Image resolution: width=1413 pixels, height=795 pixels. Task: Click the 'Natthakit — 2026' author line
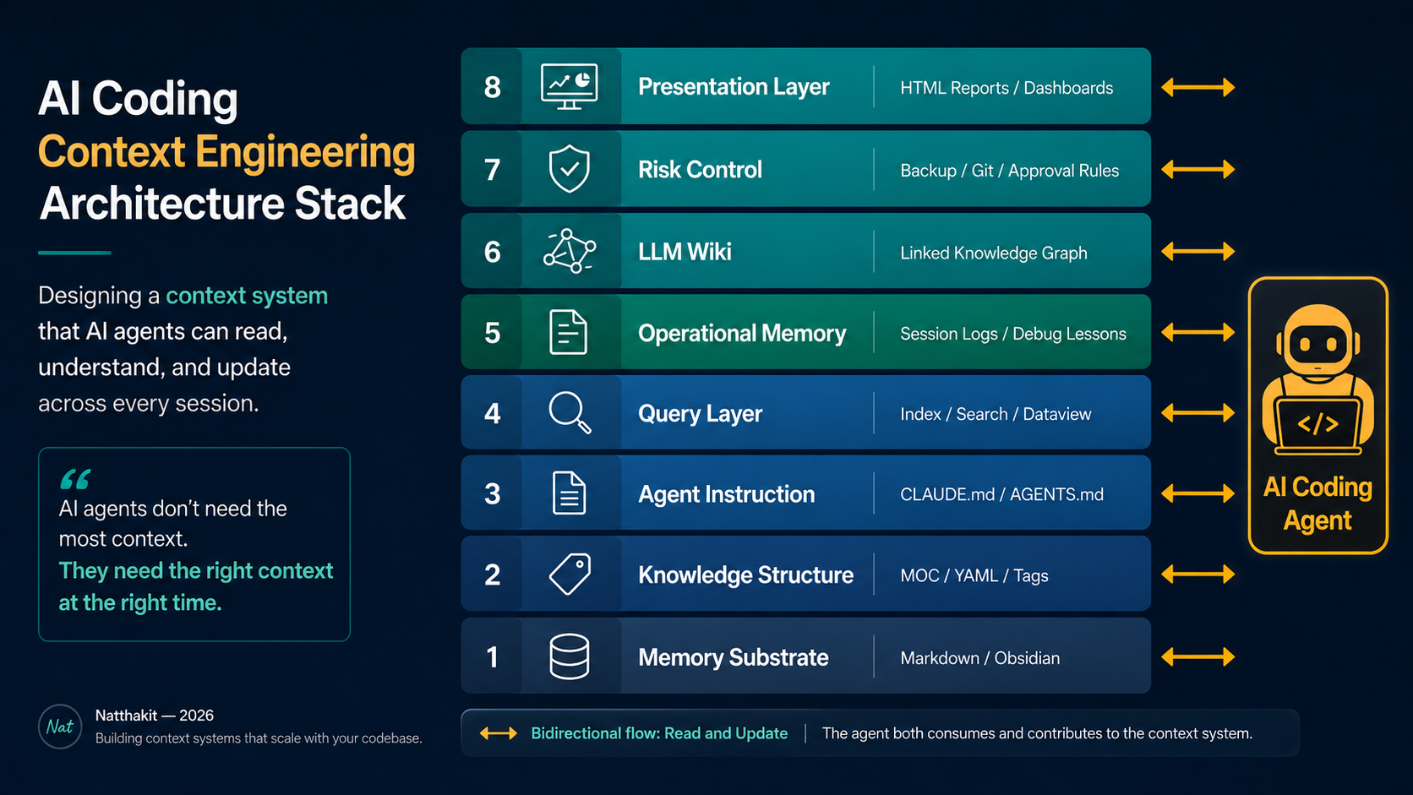[x=154, y=716]
